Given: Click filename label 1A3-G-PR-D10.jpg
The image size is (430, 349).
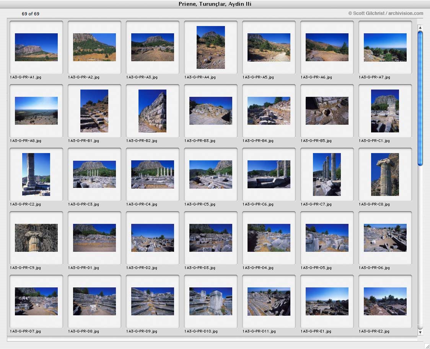Looking at the screenshot, I should tap(201, 331).
